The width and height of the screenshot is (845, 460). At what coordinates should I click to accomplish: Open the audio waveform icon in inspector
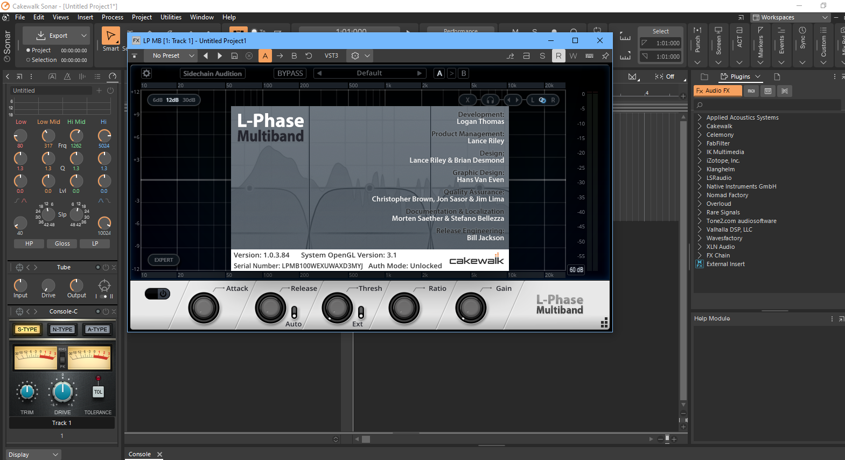point(82,76)
